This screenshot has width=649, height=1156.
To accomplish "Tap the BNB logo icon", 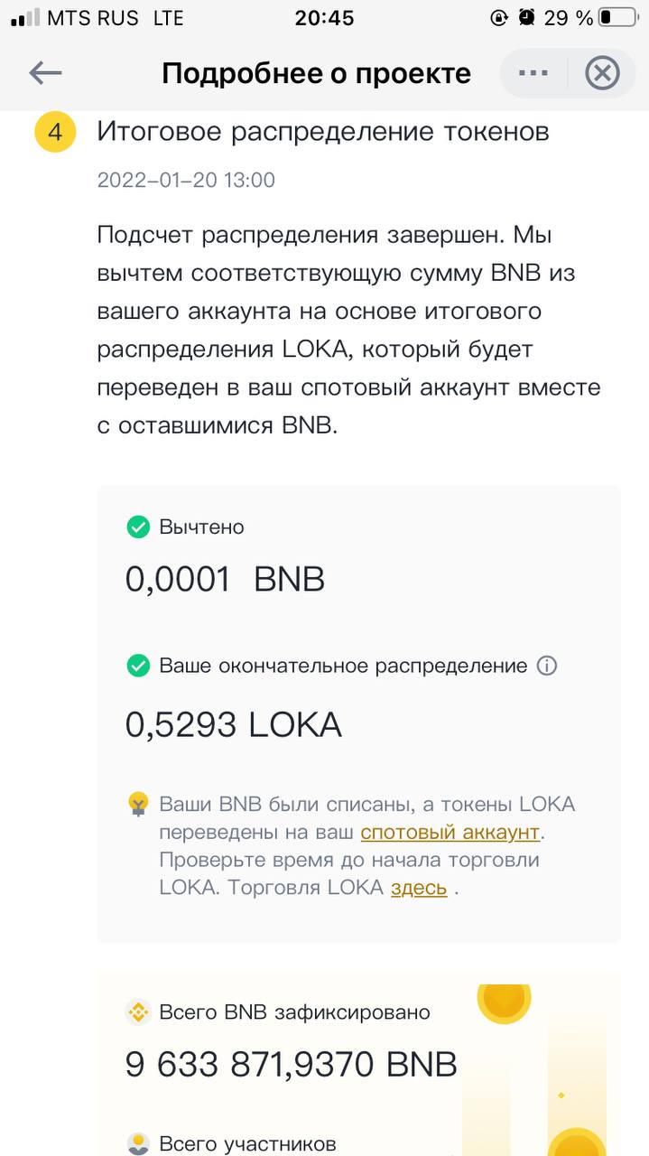I will (138, 1012).
